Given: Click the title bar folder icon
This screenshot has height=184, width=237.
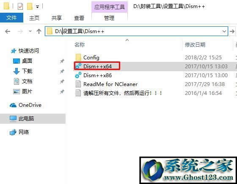Looking at the screenshot, I should pyautogui.click(x=6, y=6).
